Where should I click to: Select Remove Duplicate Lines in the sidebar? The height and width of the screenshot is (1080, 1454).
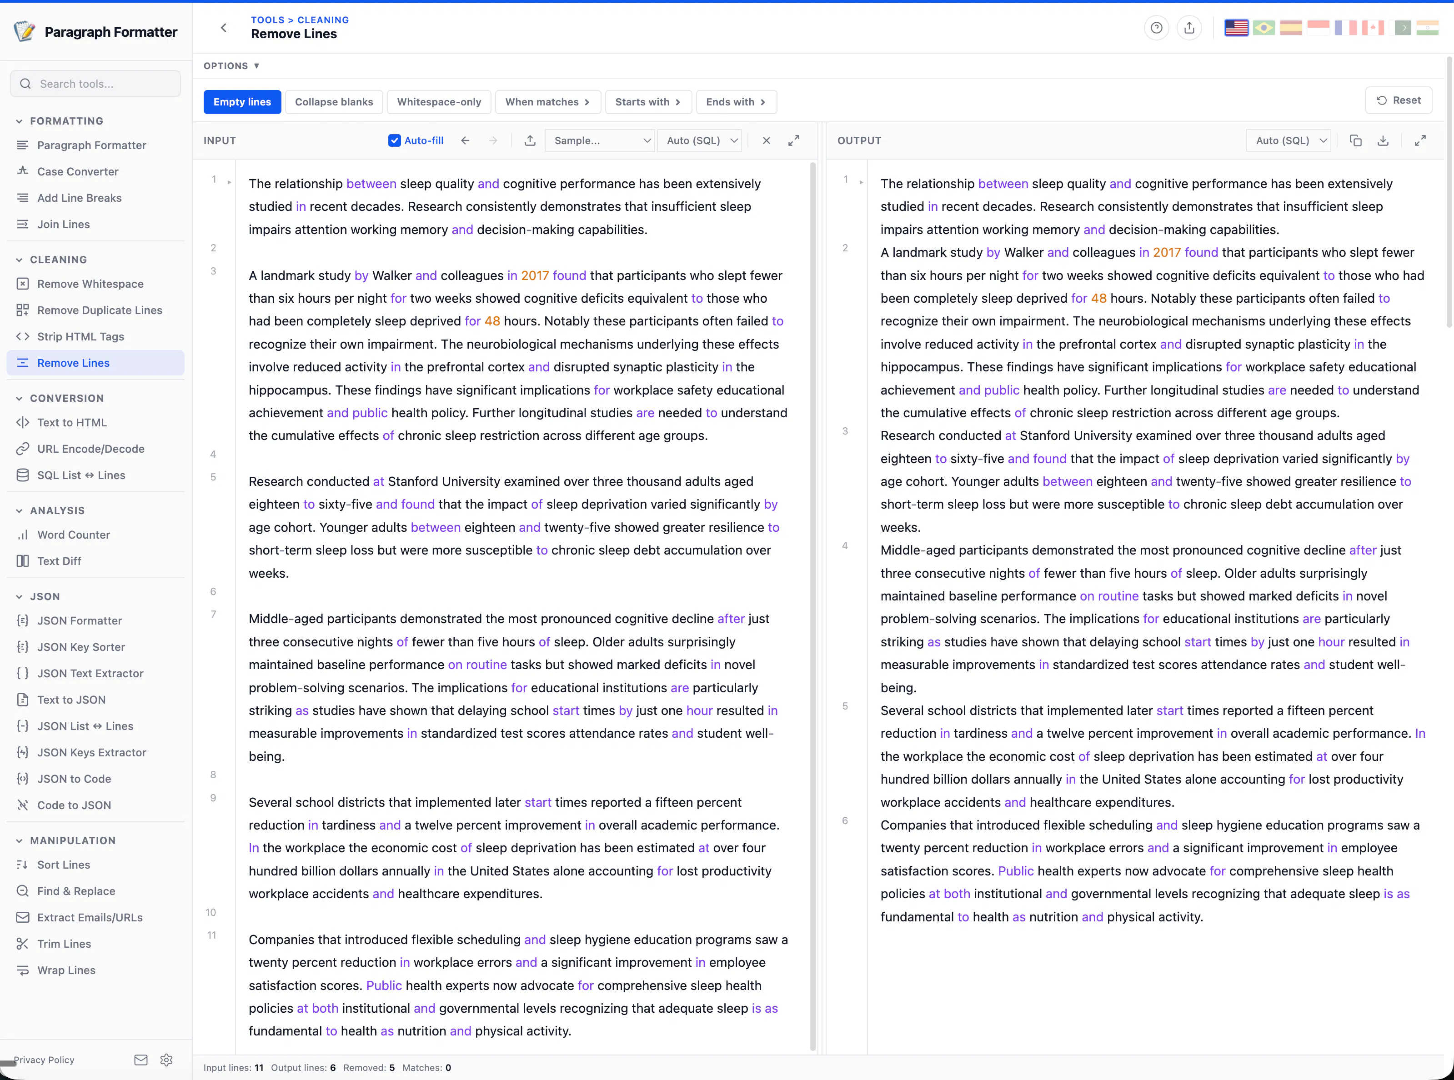tap(95, 310)
